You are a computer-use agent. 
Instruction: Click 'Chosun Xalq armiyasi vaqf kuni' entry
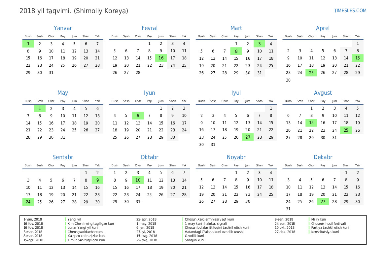point(209,219)
